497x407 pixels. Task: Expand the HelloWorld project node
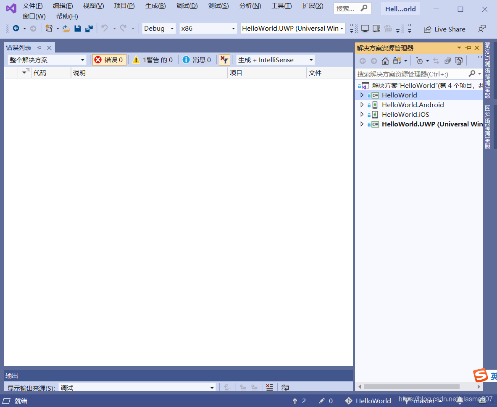click(x=362, y=95)
